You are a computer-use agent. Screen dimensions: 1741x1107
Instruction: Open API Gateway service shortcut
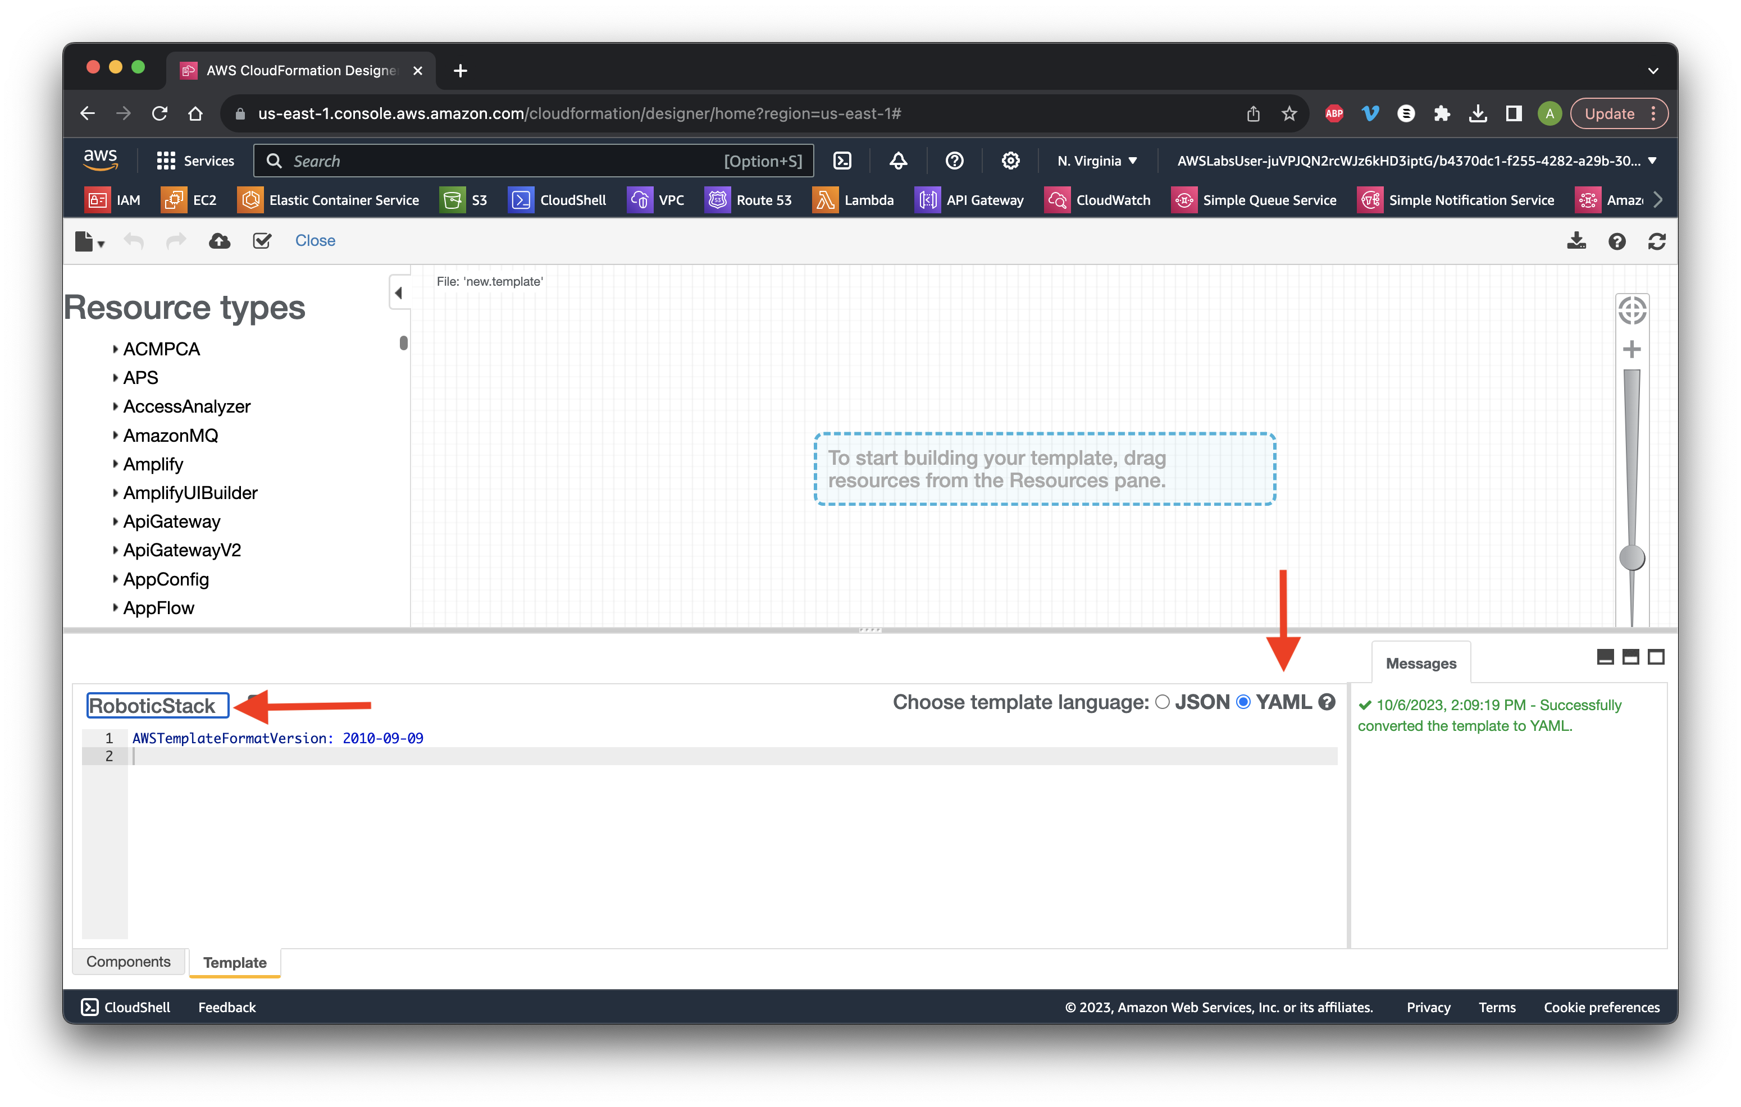(x=969, y=200)
